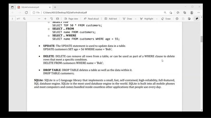Start Read aloud
Image resolution: width=211 pixels, height=118 pixels.
coord(91,19)
